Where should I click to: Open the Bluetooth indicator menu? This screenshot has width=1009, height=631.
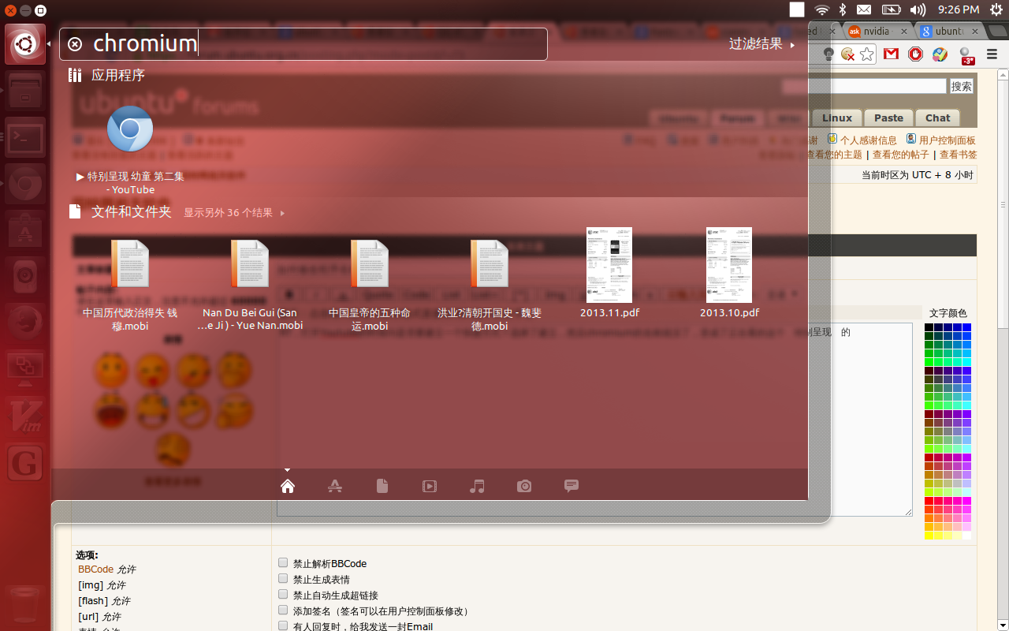pyautogui.click(x=842, y=9)
